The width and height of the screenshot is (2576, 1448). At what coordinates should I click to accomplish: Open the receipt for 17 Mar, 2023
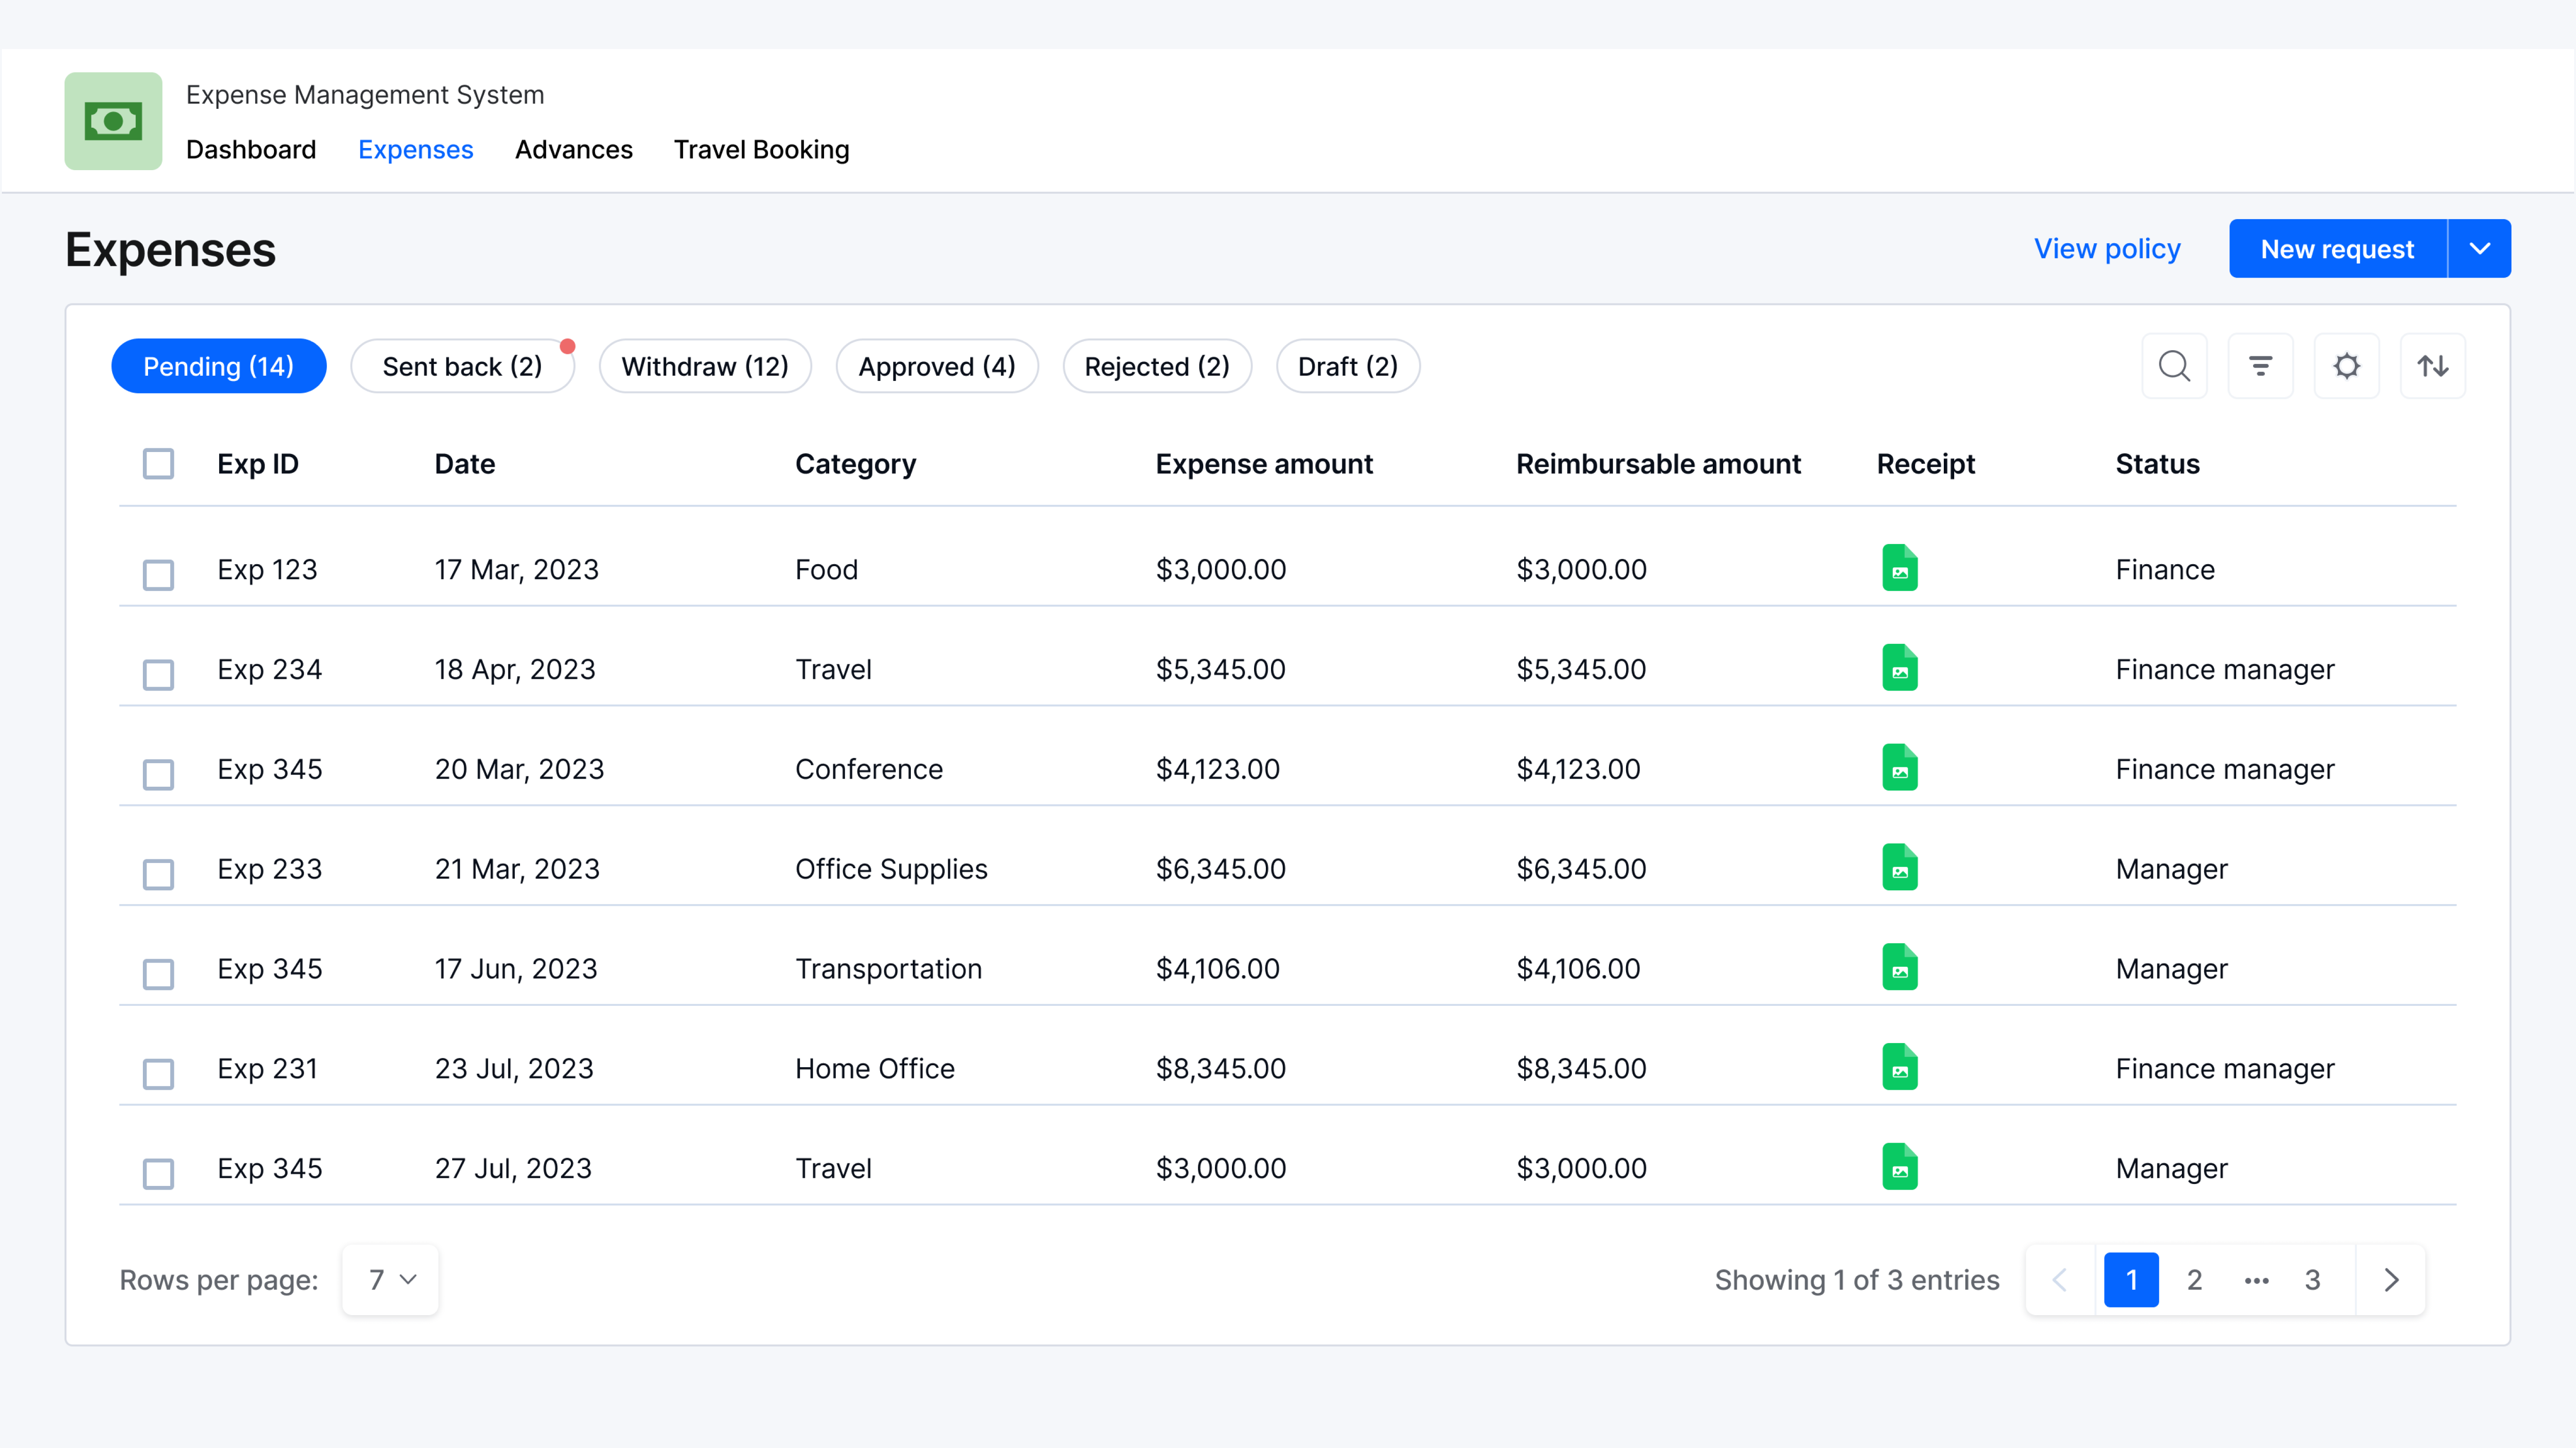(x=1899, y=568)
